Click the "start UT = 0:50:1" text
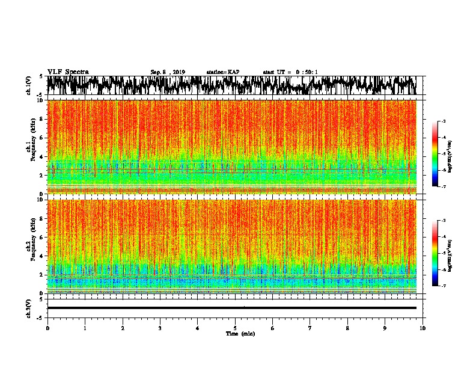 (x=290, y=72)
